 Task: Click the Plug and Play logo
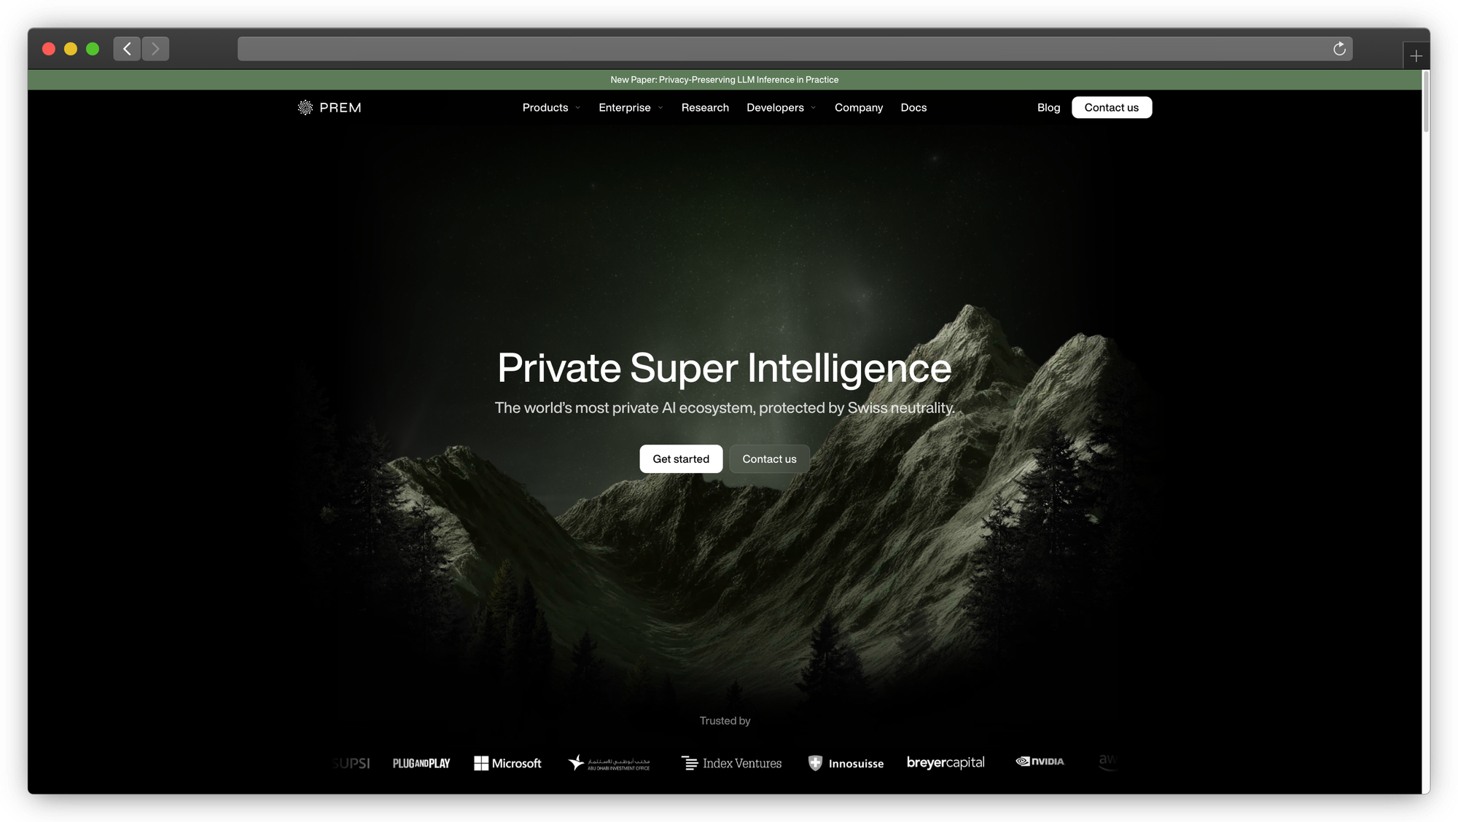pos(421,763)
